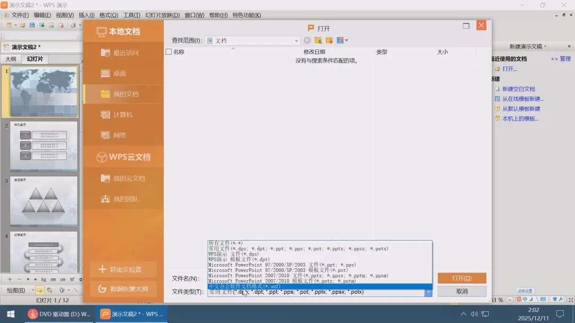Choose 中文办公软件文档格式(*.uof) option

(x=320, y=286)
